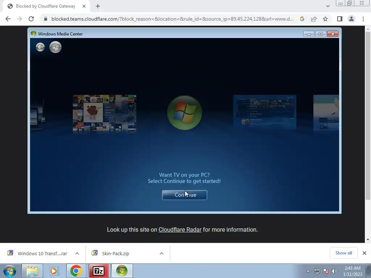View site information lock icon

(45, 19)
